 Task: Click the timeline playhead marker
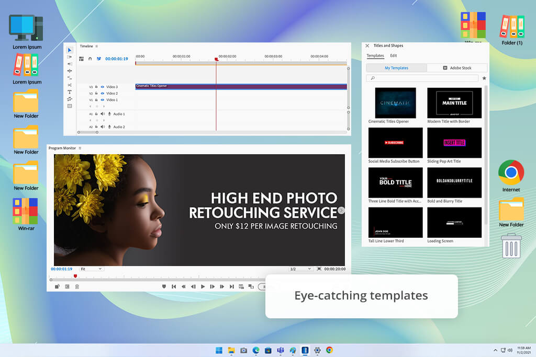pyautogui.click(x=216, y=60)
